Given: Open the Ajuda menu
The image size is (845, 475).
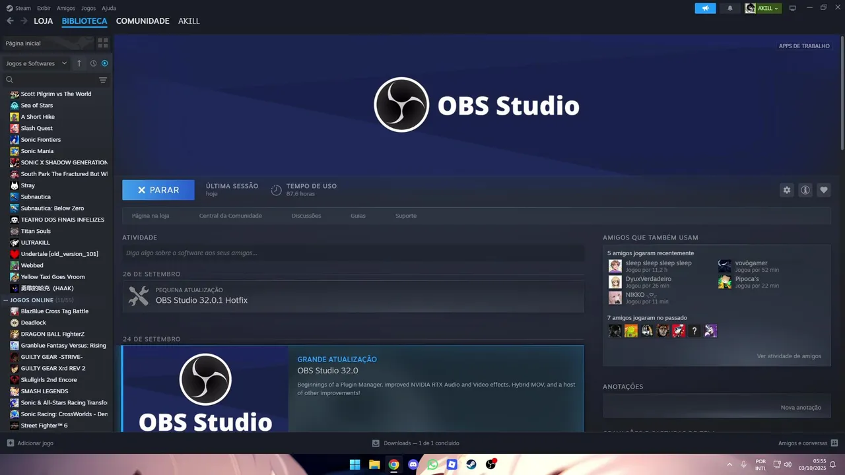Looking at the screenshot, I should pyautogui.click(x=109, y=8).
